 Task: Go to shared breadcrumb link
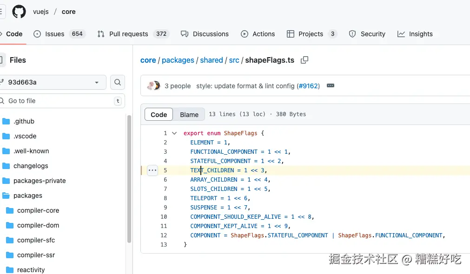(212, 60)
